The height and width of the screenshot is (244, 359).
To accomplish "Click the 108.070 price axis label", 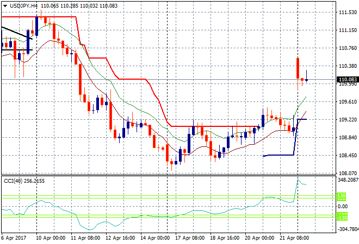I will [348, 174].
